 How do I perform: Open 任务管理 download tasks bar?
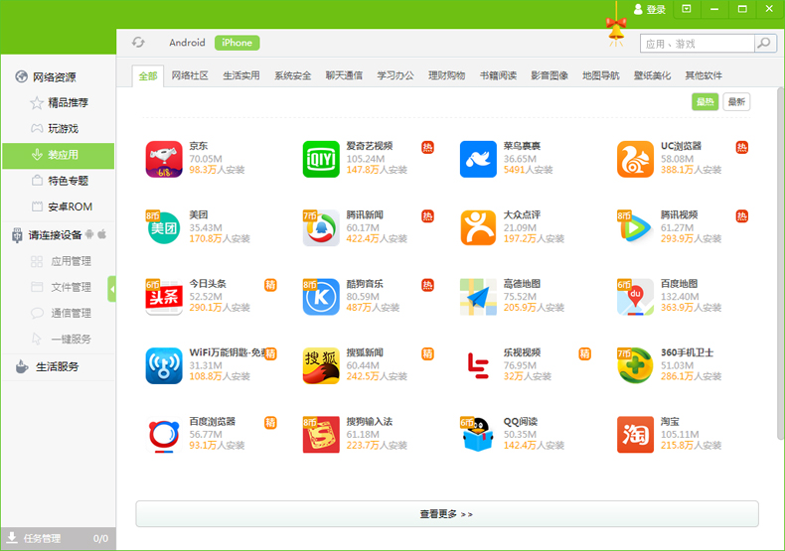pyautogui.click(x=58, y=538)
